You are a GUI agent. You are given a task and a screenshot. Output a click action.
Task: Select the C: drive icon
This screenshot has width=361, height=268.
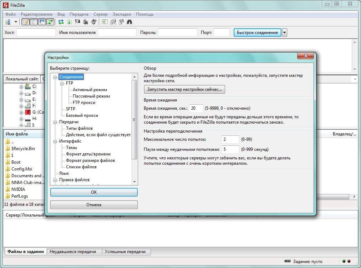click(x=27, y=86)
